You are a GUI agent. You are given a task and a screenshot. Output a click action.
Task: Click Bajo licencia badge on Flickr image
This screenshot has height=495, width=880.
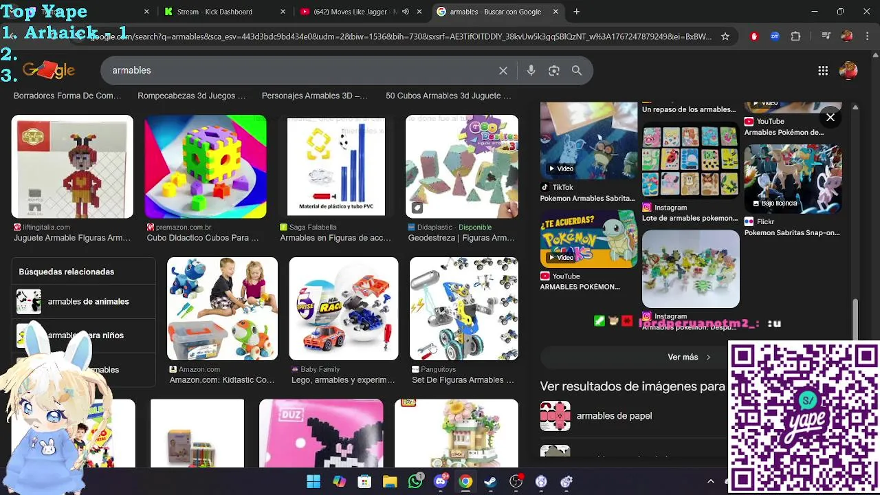coord(775,203)
